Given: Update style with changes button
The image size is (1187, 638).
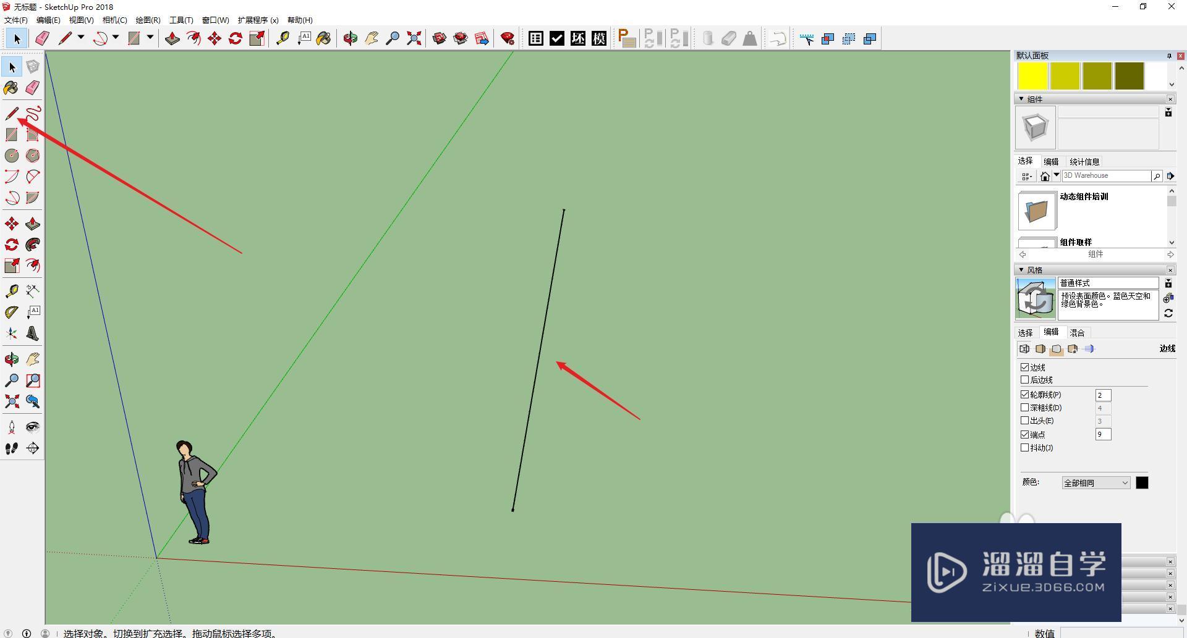Looking at the screenshot, I should (1168, 314).
